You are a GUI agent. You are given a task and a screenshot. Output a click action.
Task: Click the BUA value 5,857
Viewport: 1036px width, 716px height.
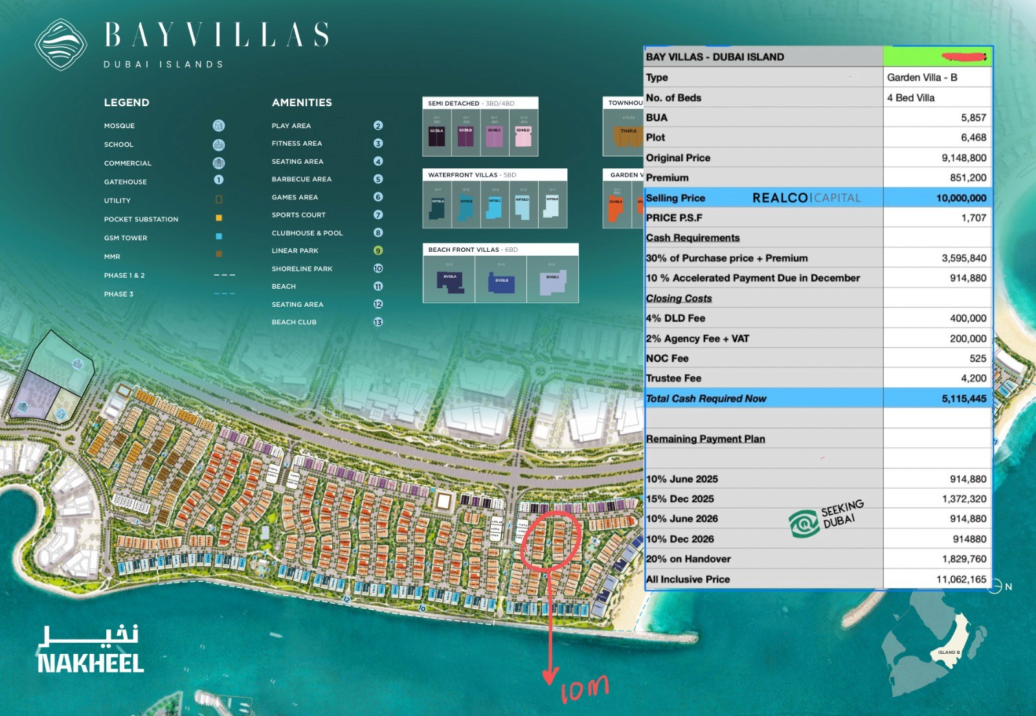[973, 118]
